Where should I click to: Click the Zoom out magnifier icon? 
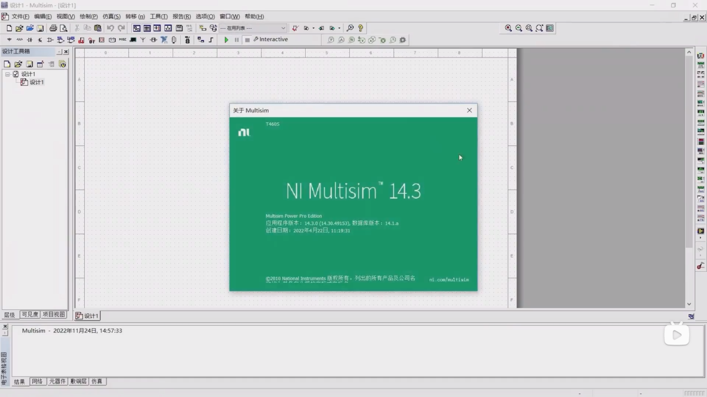tap(518, 28)
